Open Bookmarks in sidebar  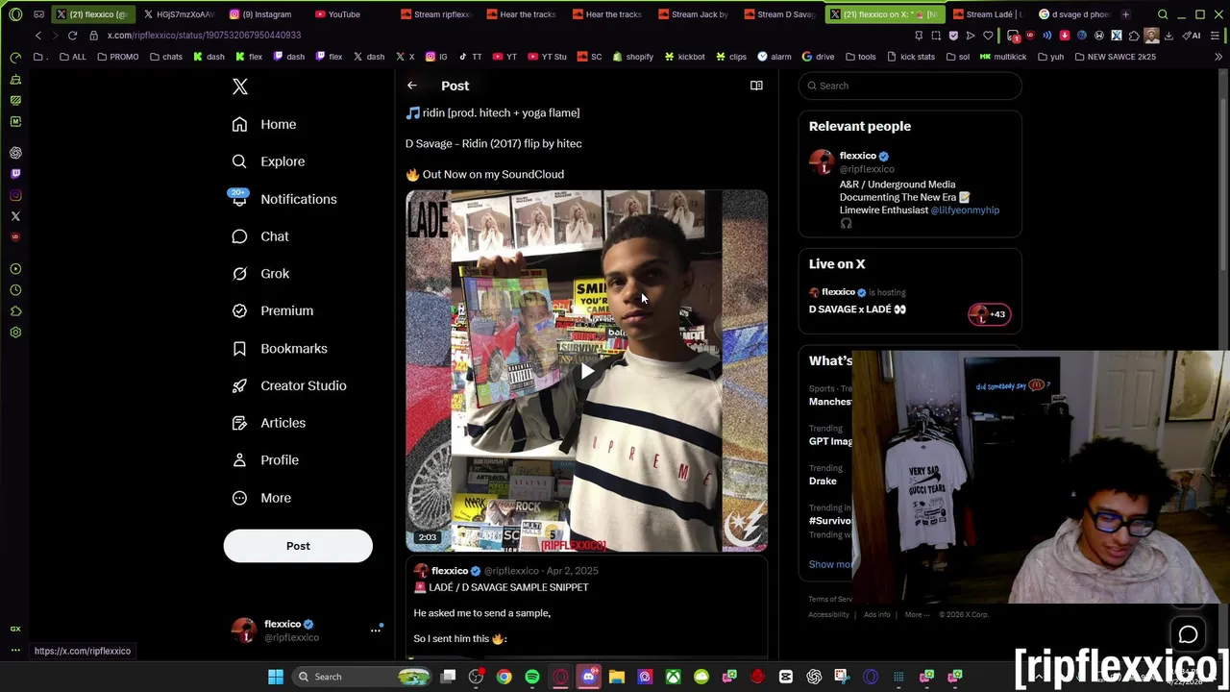pyautogui.click(x=280, y=348)
